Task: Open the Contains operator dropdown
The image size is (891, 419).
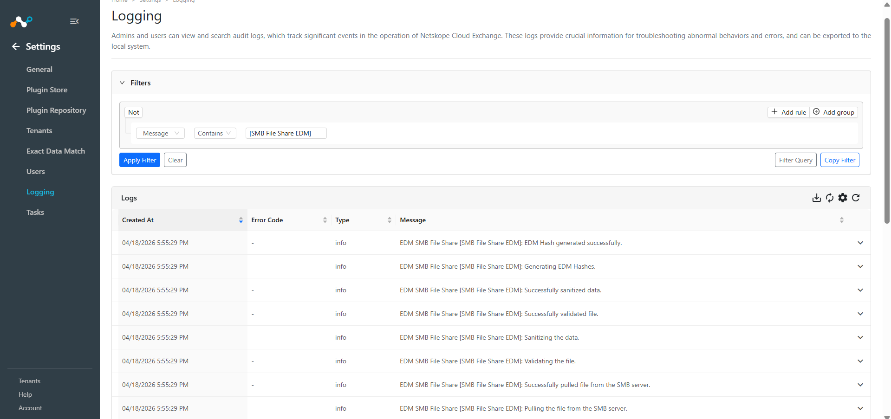Action: pos(215,134)
